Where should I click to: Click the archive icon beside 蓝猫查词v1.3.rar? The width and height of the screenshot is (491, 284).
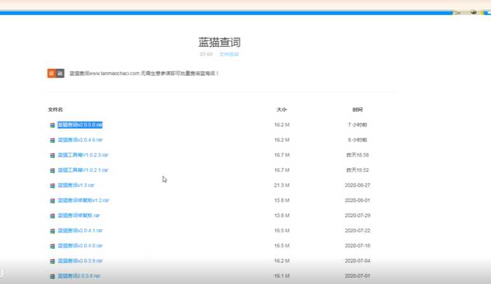coord(52,186)
